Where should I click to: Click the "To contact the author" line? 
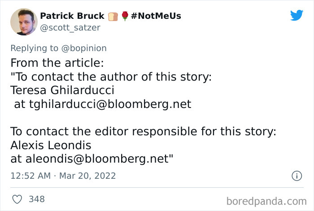tap(111, 77)
